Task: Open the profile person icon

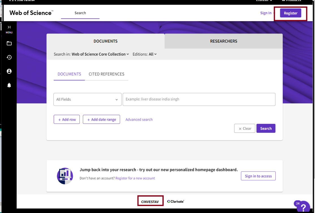Action: coord(9,71)
